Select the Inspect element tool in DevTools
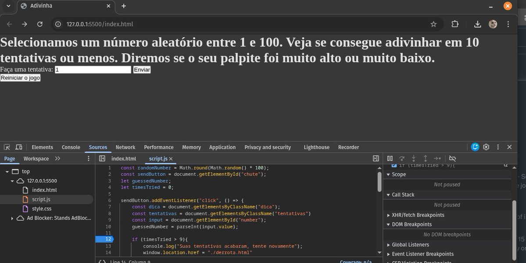 pyautogui.click(x=7, y=147)
